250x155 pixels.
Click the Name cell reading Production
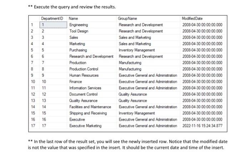[x=92, y=63]
